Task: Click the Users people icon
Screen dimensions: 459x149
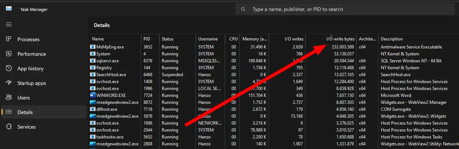Action: [x=9, y=98]
